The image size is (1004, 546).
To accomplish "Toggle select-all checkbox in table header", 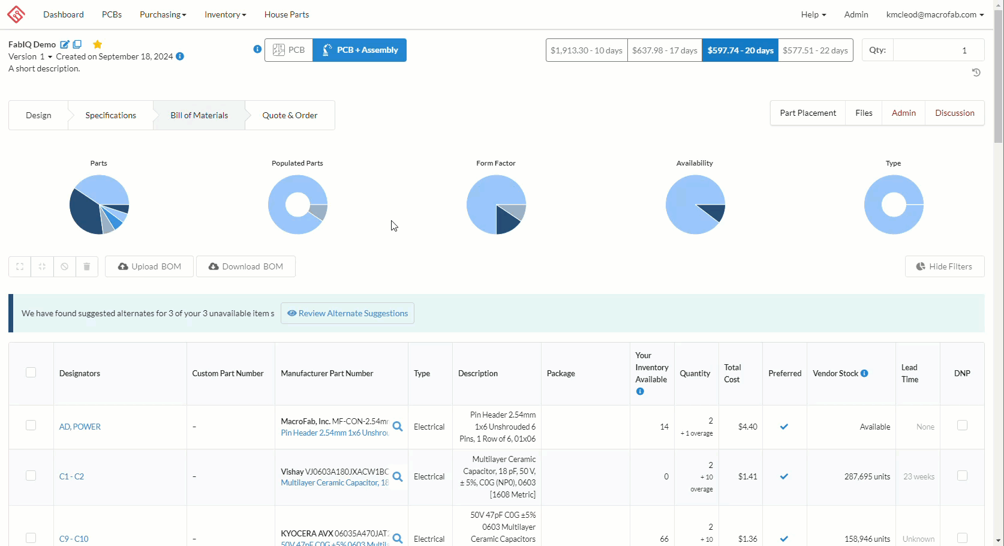I will (31, 373).
